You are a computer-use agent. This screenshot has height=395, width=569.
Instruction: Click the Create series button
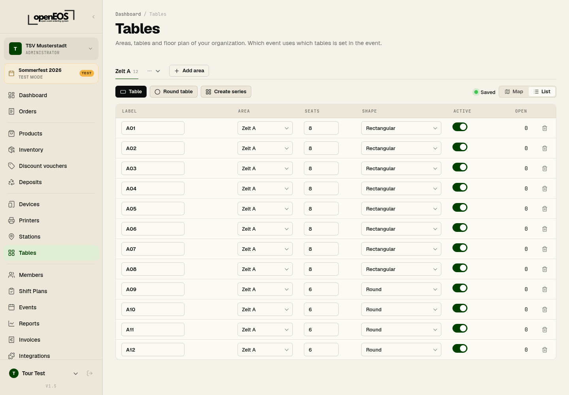(x=226, y=92)
